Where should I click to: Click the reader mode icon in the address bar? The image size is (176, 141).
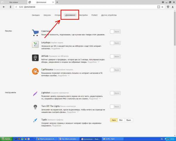[158, 7]
